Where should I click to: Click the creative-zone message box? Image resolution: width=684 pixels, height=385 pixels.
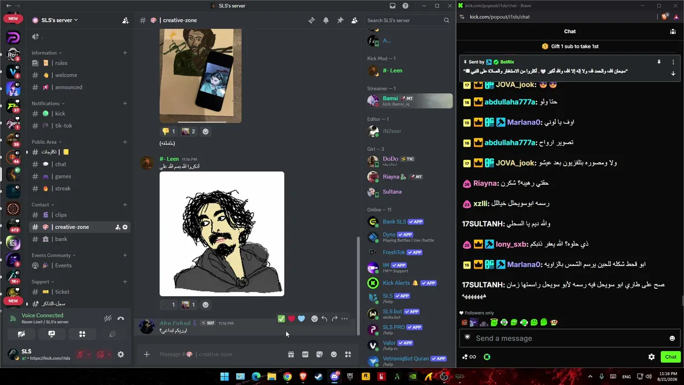click(219, 355)
